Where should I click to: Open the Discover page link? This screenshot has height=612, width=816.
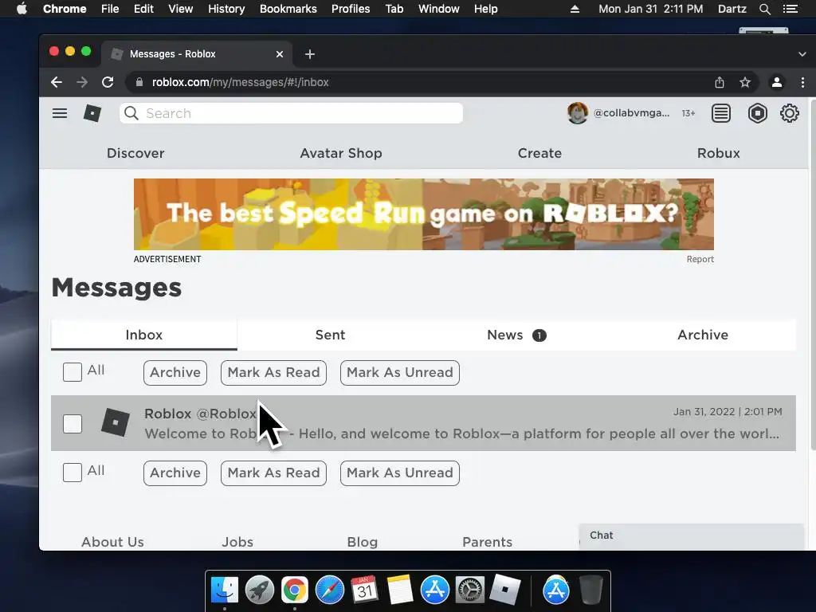click(135, 153)
